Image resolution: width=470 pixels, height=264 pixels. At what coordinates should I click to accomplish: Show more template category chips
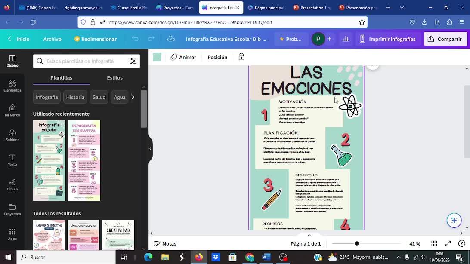pos(133,97)
